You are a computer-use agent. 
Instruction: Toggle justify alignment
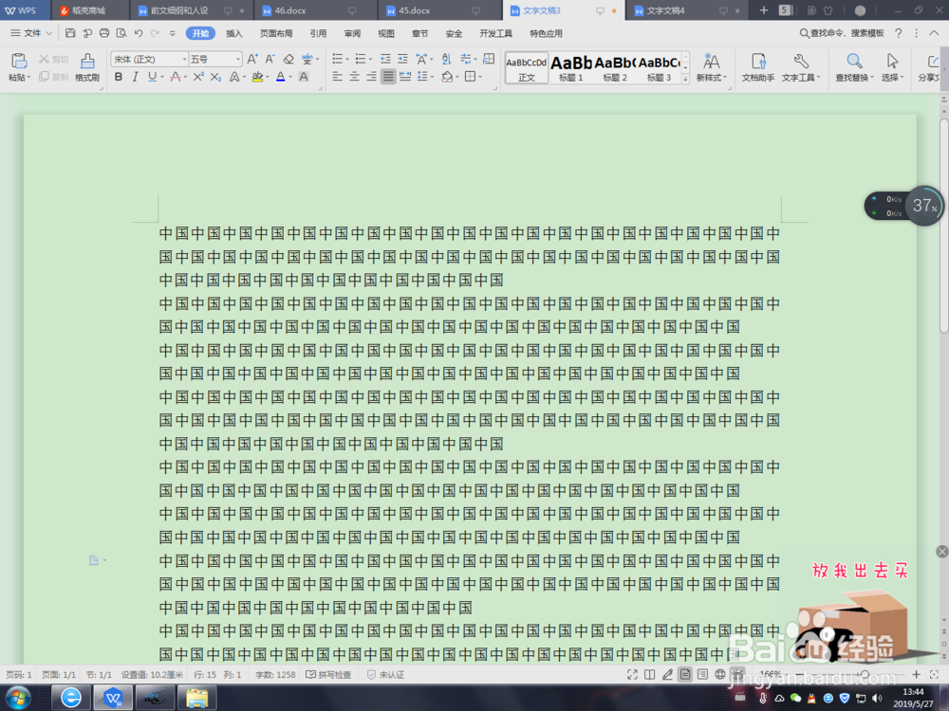coord(388,77)
